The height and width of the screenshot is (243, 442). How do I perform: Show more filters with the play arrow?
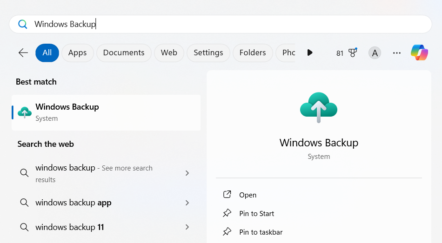click(309, 53)
